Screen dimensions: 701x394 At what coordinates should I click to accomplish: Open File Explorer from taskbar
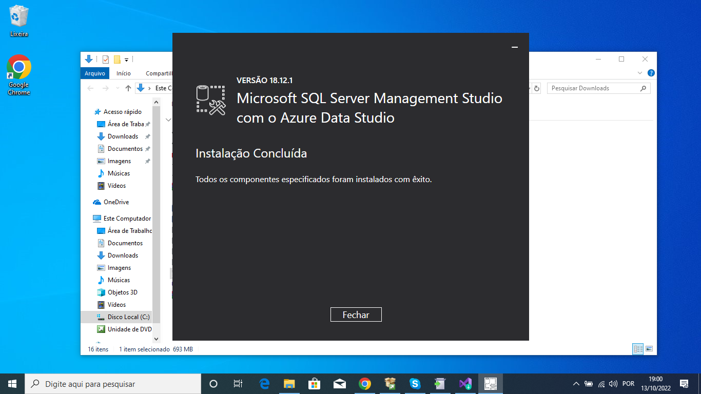click(289, 384)
